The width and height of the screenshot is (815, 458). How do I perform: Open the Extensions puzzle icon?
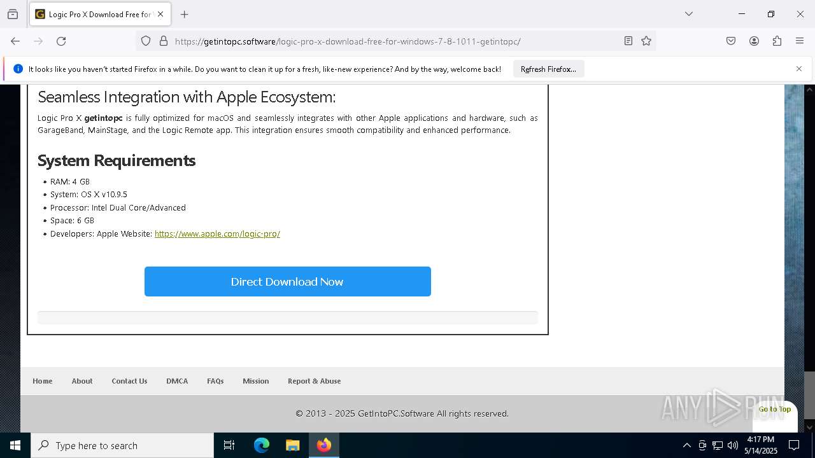coord(777,41)
